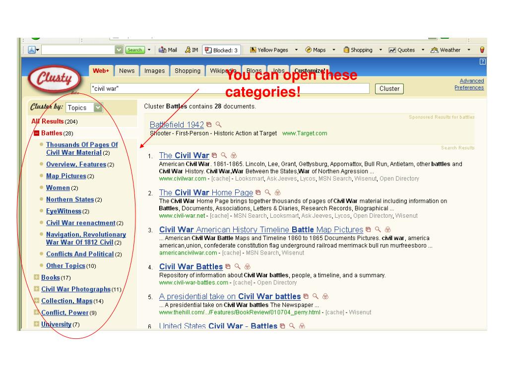Screen dimensions: 508x381
Task: Click the help question mark icon
Action: click(482, 62)
